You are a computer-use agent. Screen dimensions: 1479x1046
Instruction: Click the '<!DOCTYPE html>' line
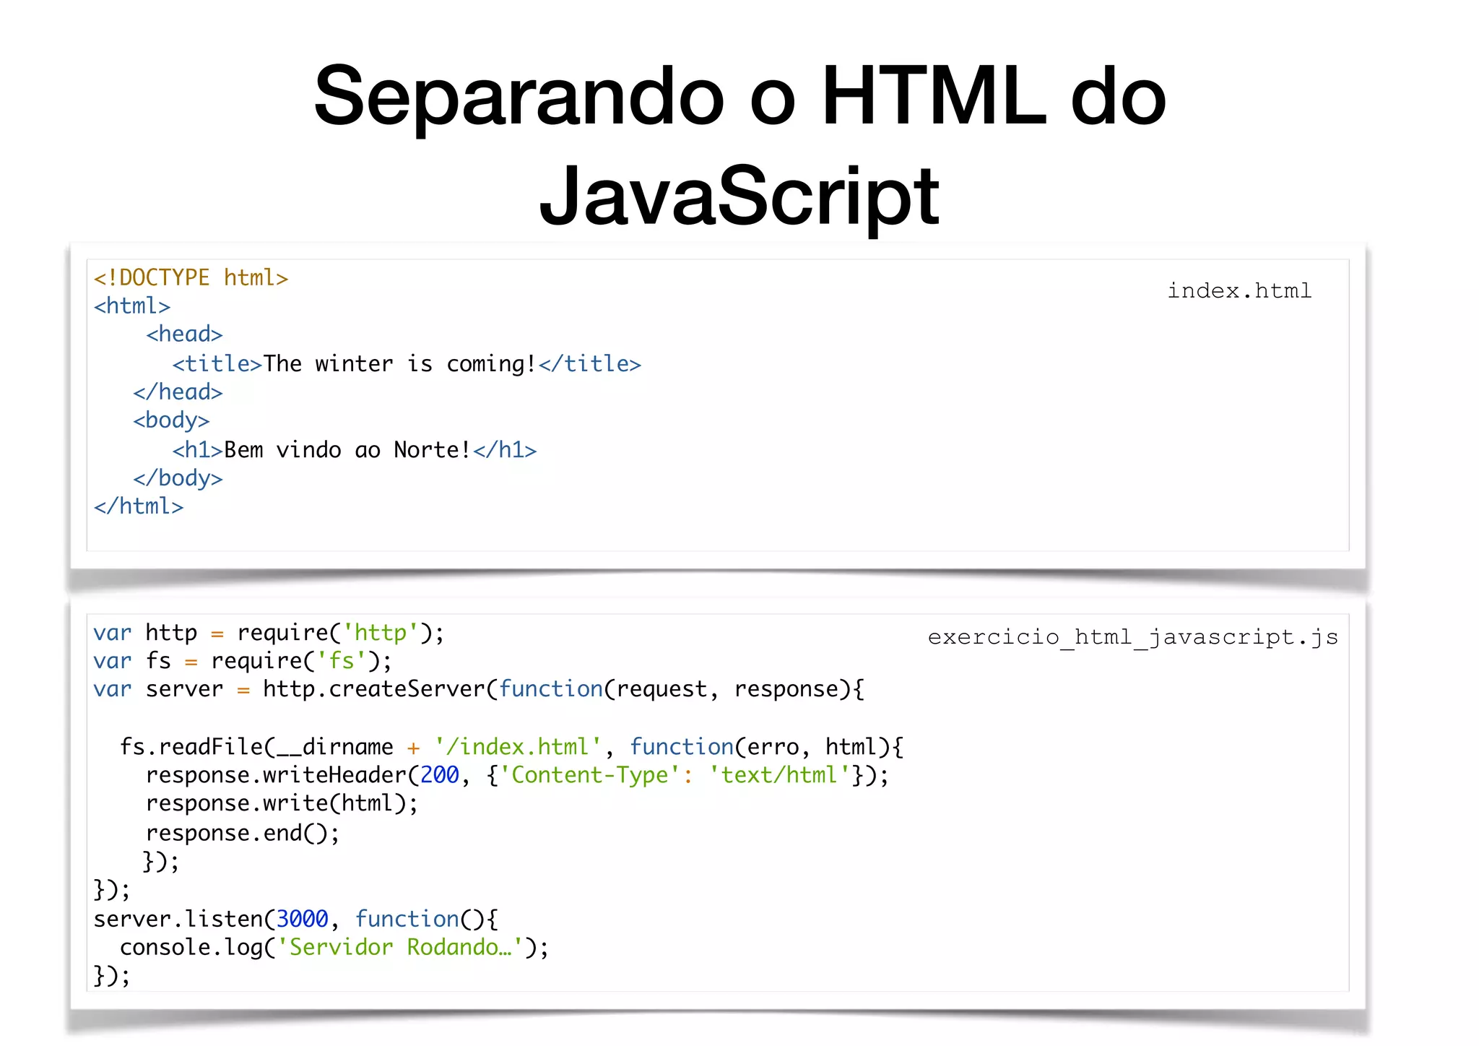[x=191, y=277]
